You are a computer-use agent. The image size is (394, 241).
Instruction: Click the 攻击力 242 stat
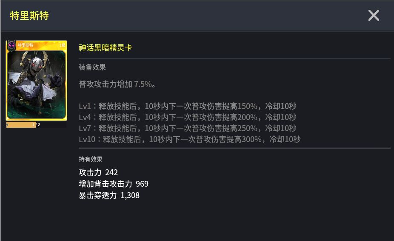point(98,172)
